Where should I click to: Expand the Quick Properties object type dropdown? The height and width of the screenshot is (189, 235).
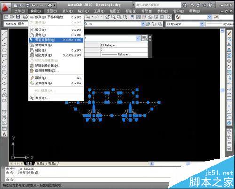point(138,38)
